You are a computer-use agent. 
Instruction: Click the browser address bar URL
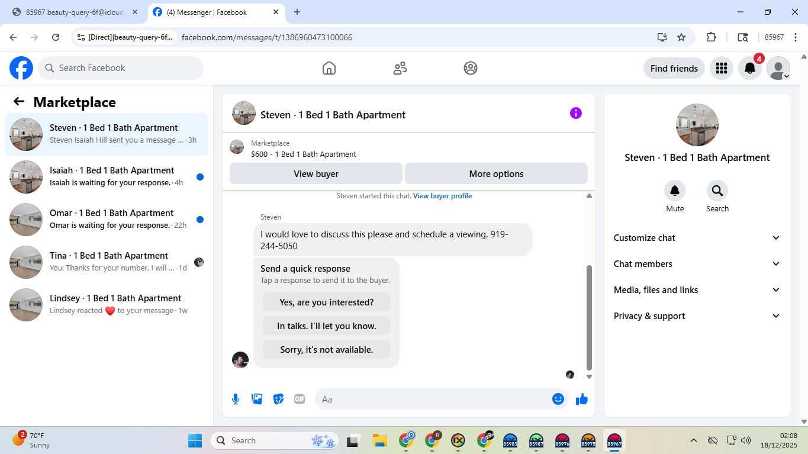(267, 37)
